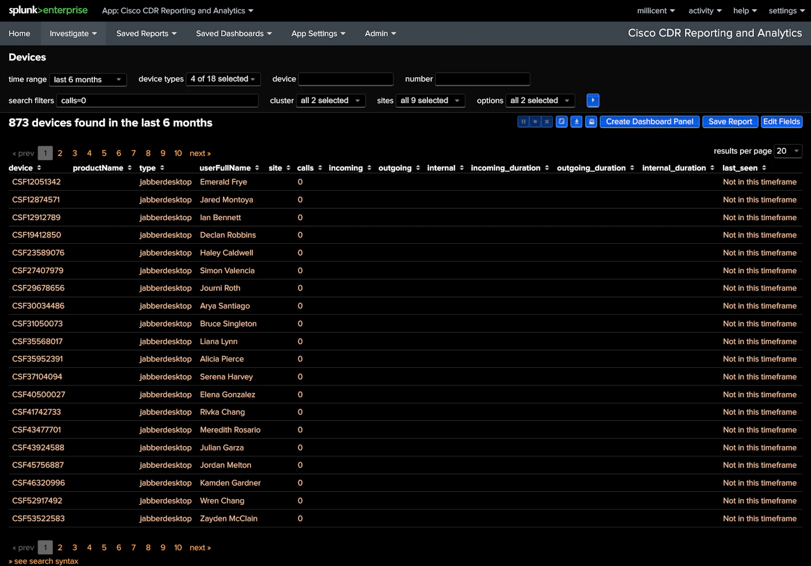Sort by device column arrows
This screenshot has height=566, width=811.
[x=39, y=168]
